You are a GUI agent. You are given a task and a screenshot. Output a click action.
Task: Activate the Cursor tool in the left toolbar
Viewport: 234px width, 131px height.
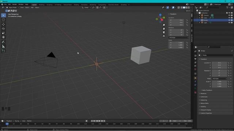[3, 20]
